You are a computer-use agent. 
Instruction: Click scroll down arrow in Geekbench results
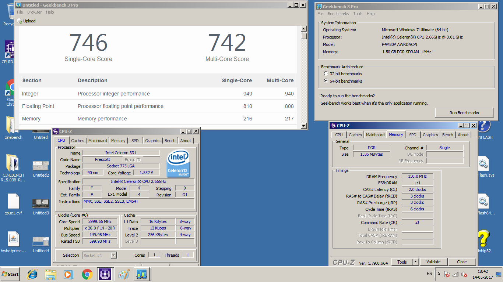pyautogui.click(x=304, y=126)
